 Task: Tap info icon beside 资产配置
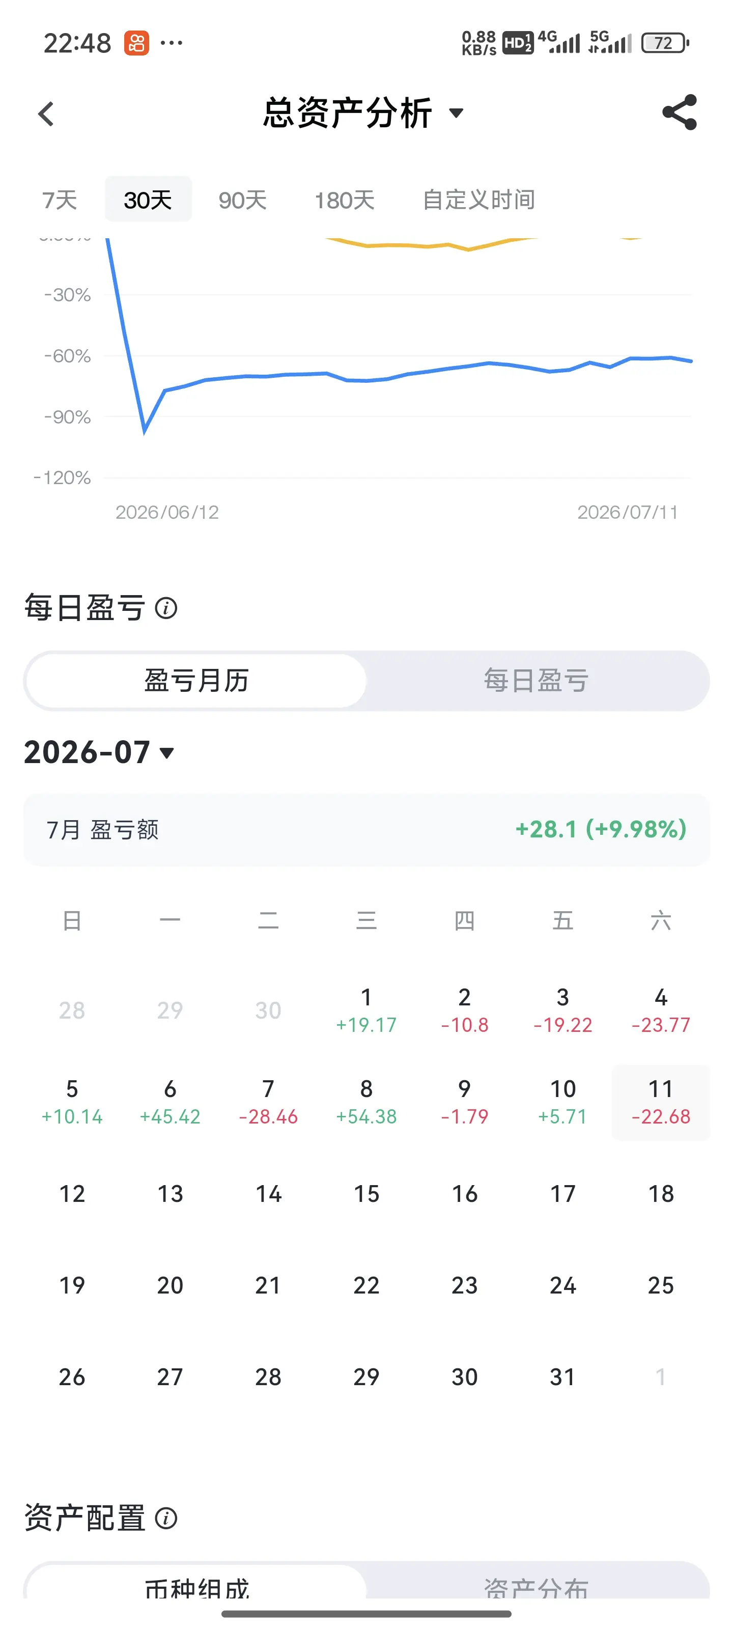click(166, 1519)
